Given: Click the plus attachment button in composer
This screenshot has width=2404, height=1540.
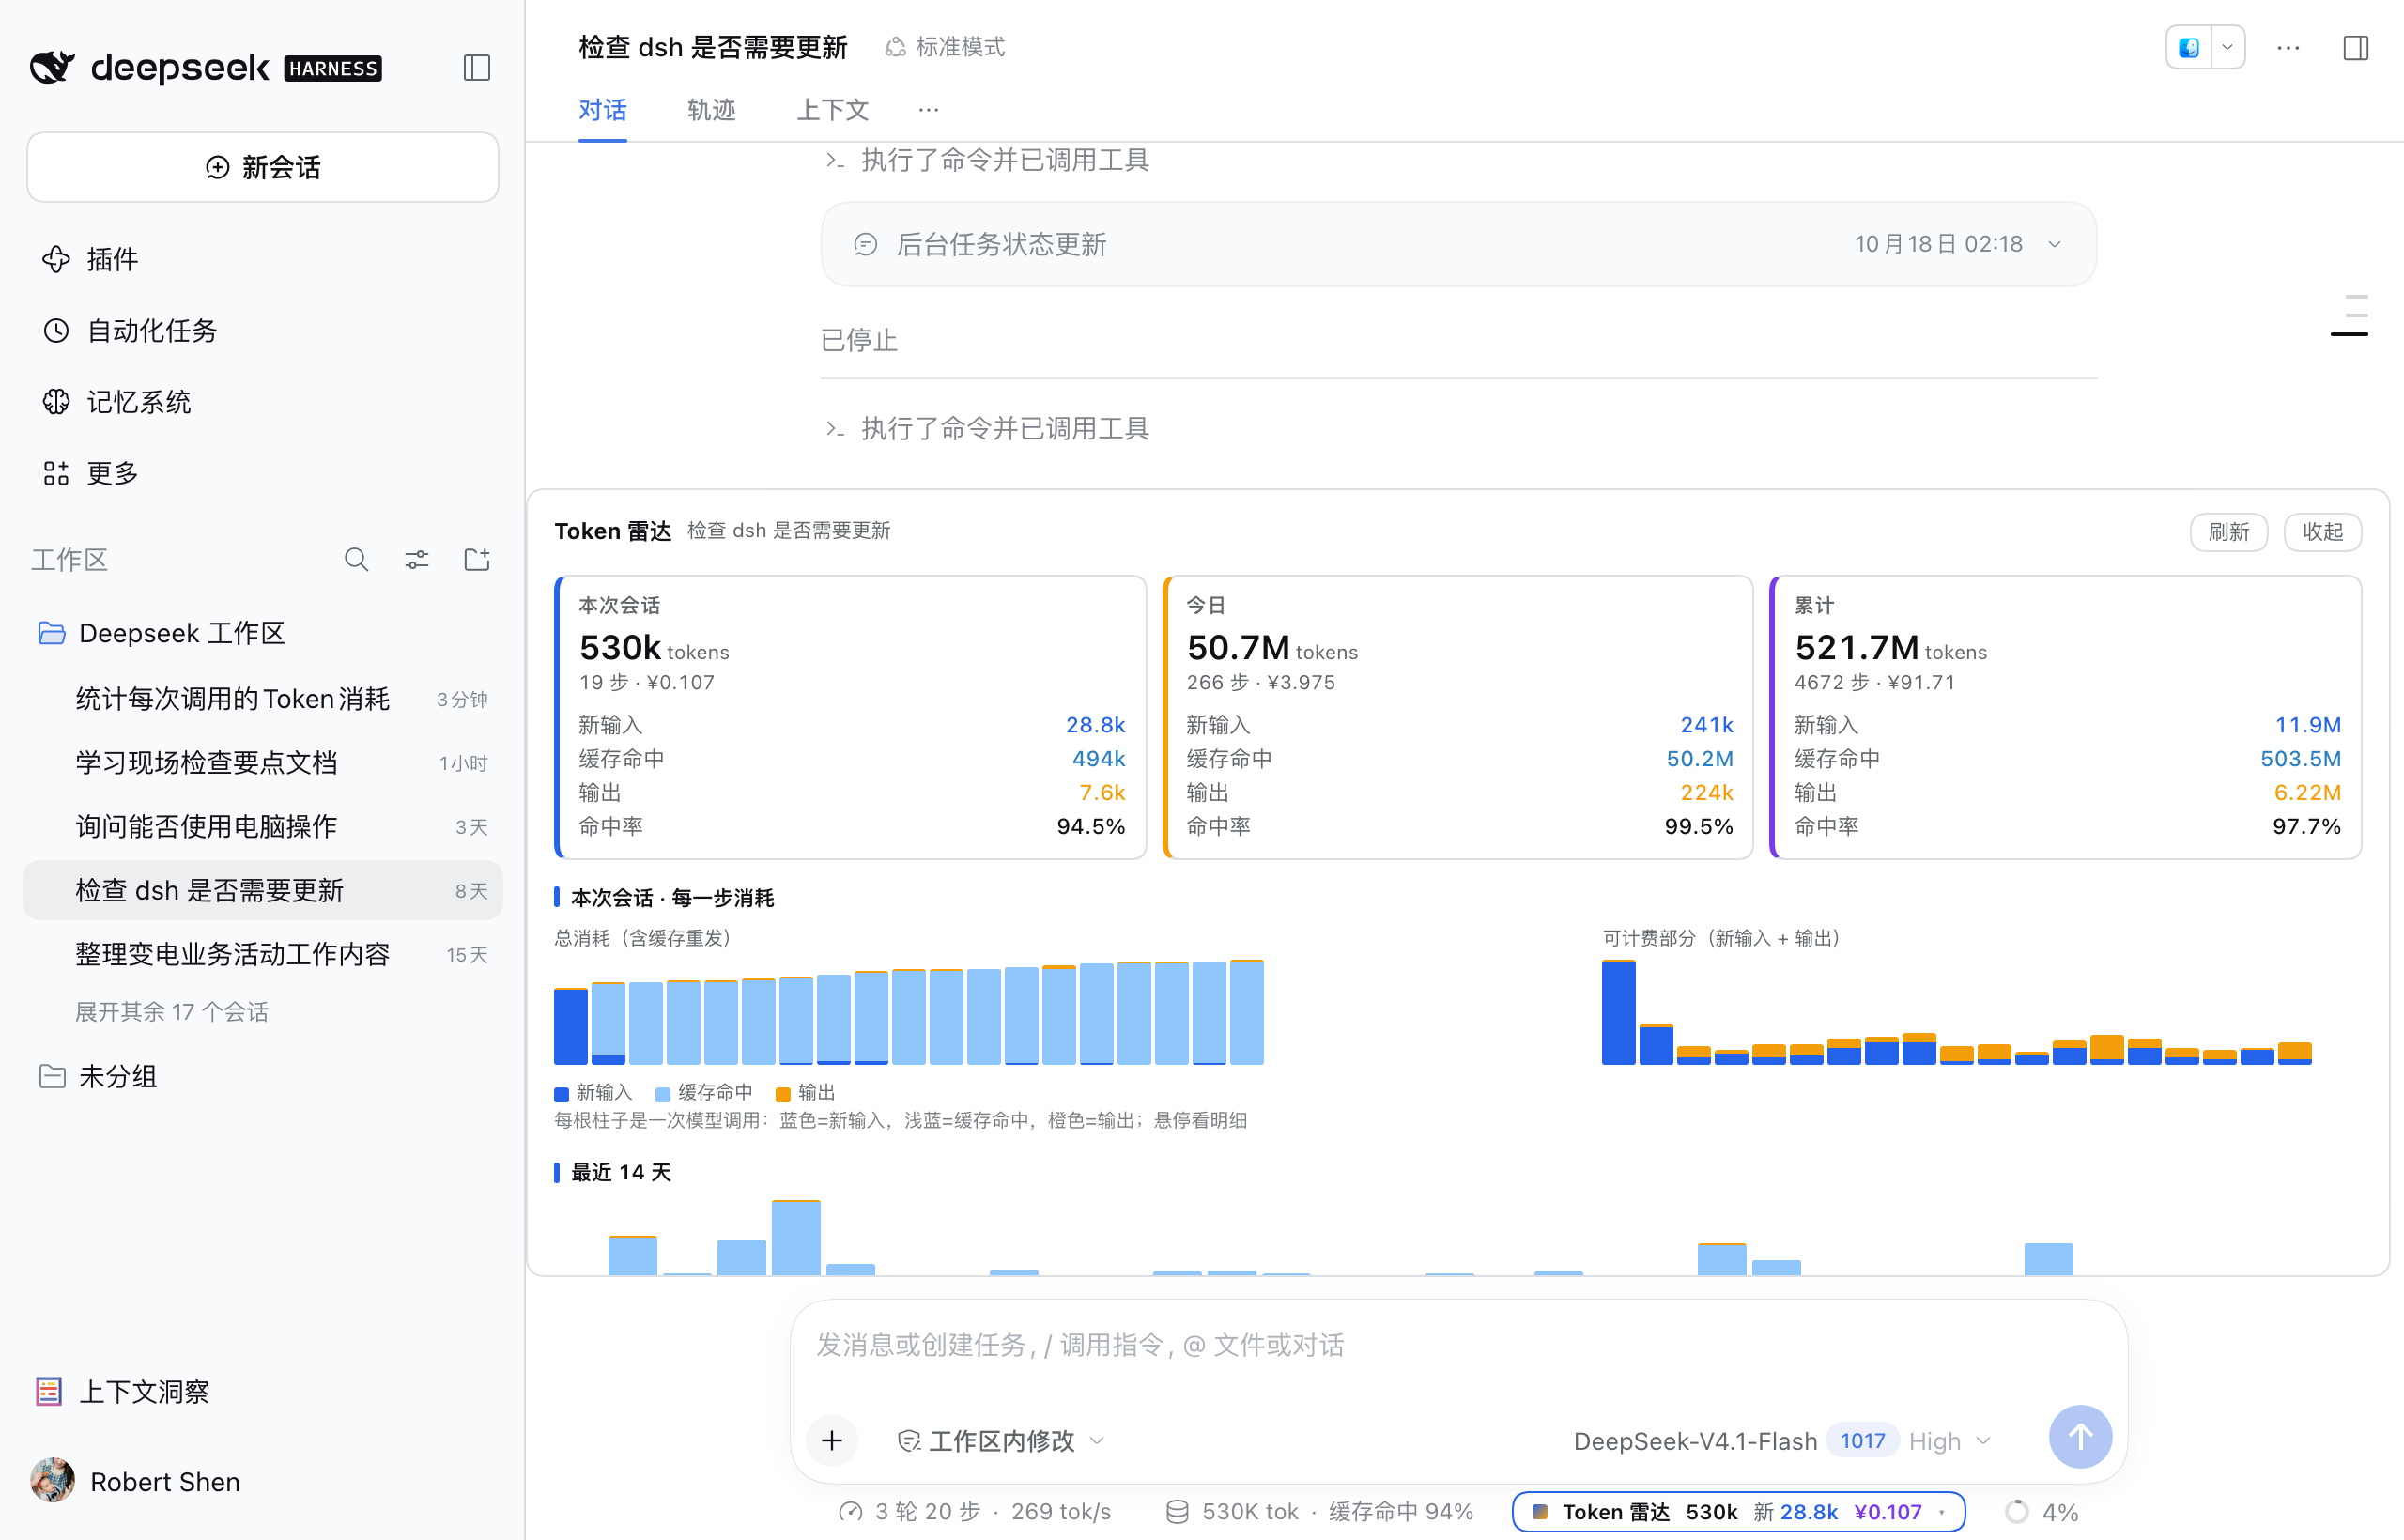Looking at the screenshot, I should click(832, 1440).
